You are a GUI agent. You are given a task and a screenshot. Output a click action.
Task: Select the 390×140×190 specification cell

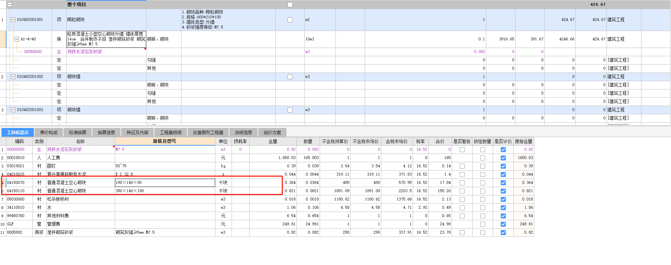click(x=165, y=191)
